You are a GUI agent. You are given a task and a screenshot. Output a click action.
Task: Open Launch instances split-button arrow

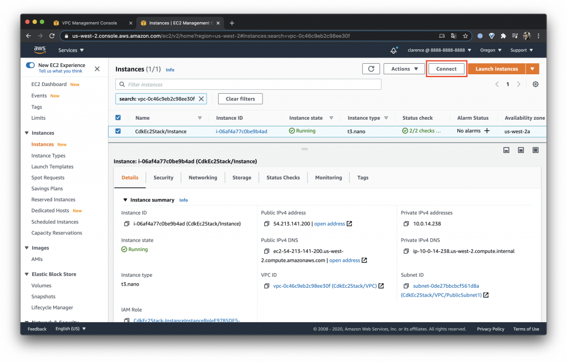click(532, 69)
